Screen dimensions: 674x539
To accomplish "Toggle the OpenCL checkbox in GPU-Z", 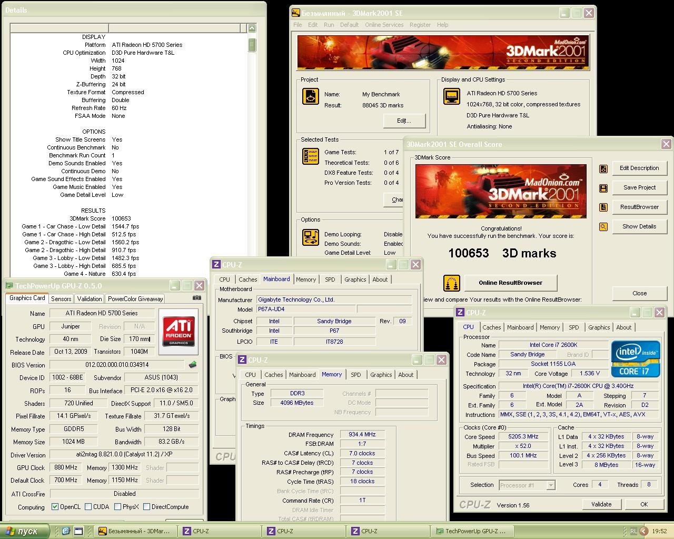I will [x=55, y=507].
